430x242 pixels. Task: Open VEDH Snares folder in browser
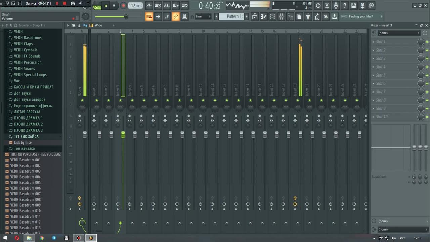[x=24, y=69]
